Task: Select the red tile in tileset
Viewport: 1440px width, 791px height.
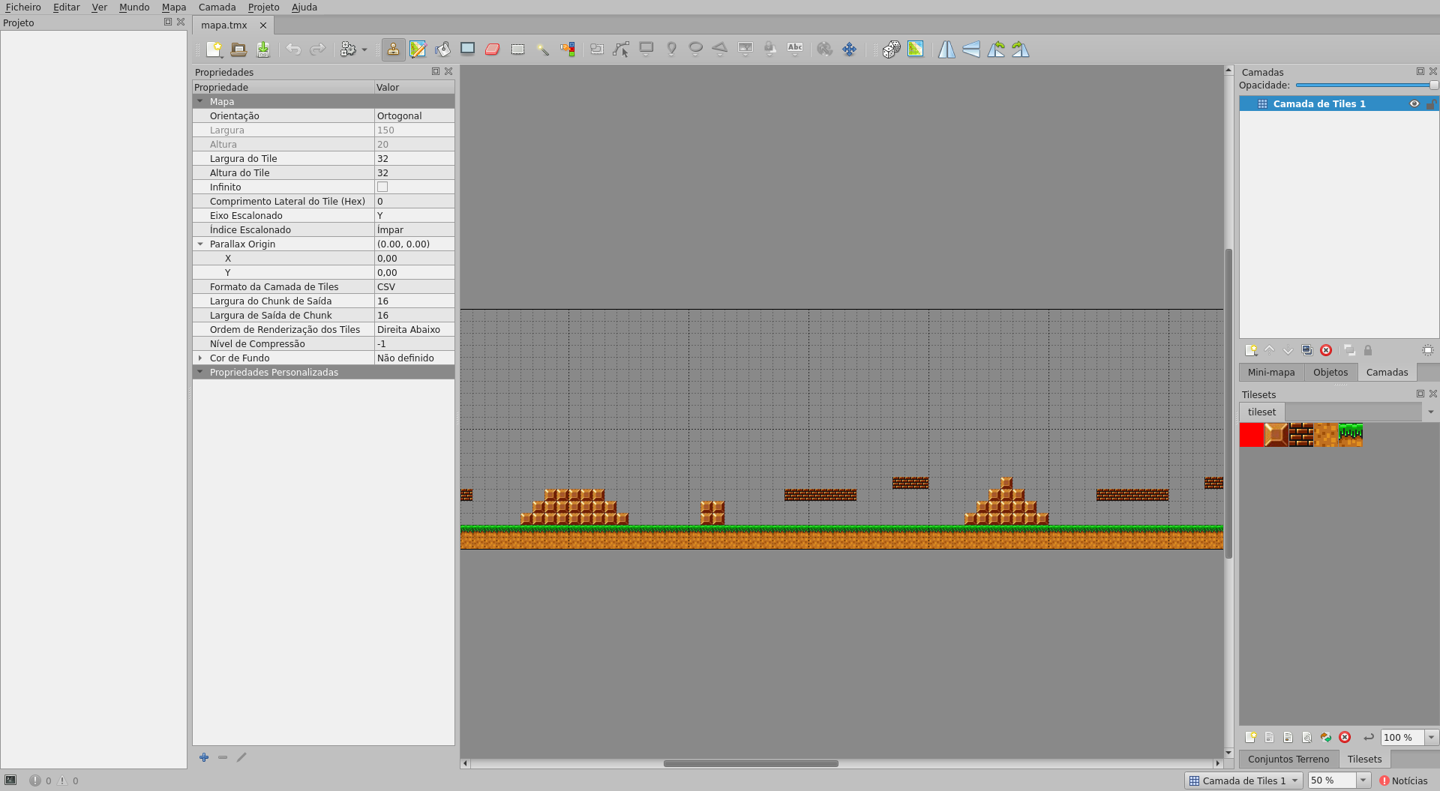Action: coord(1252,435)
